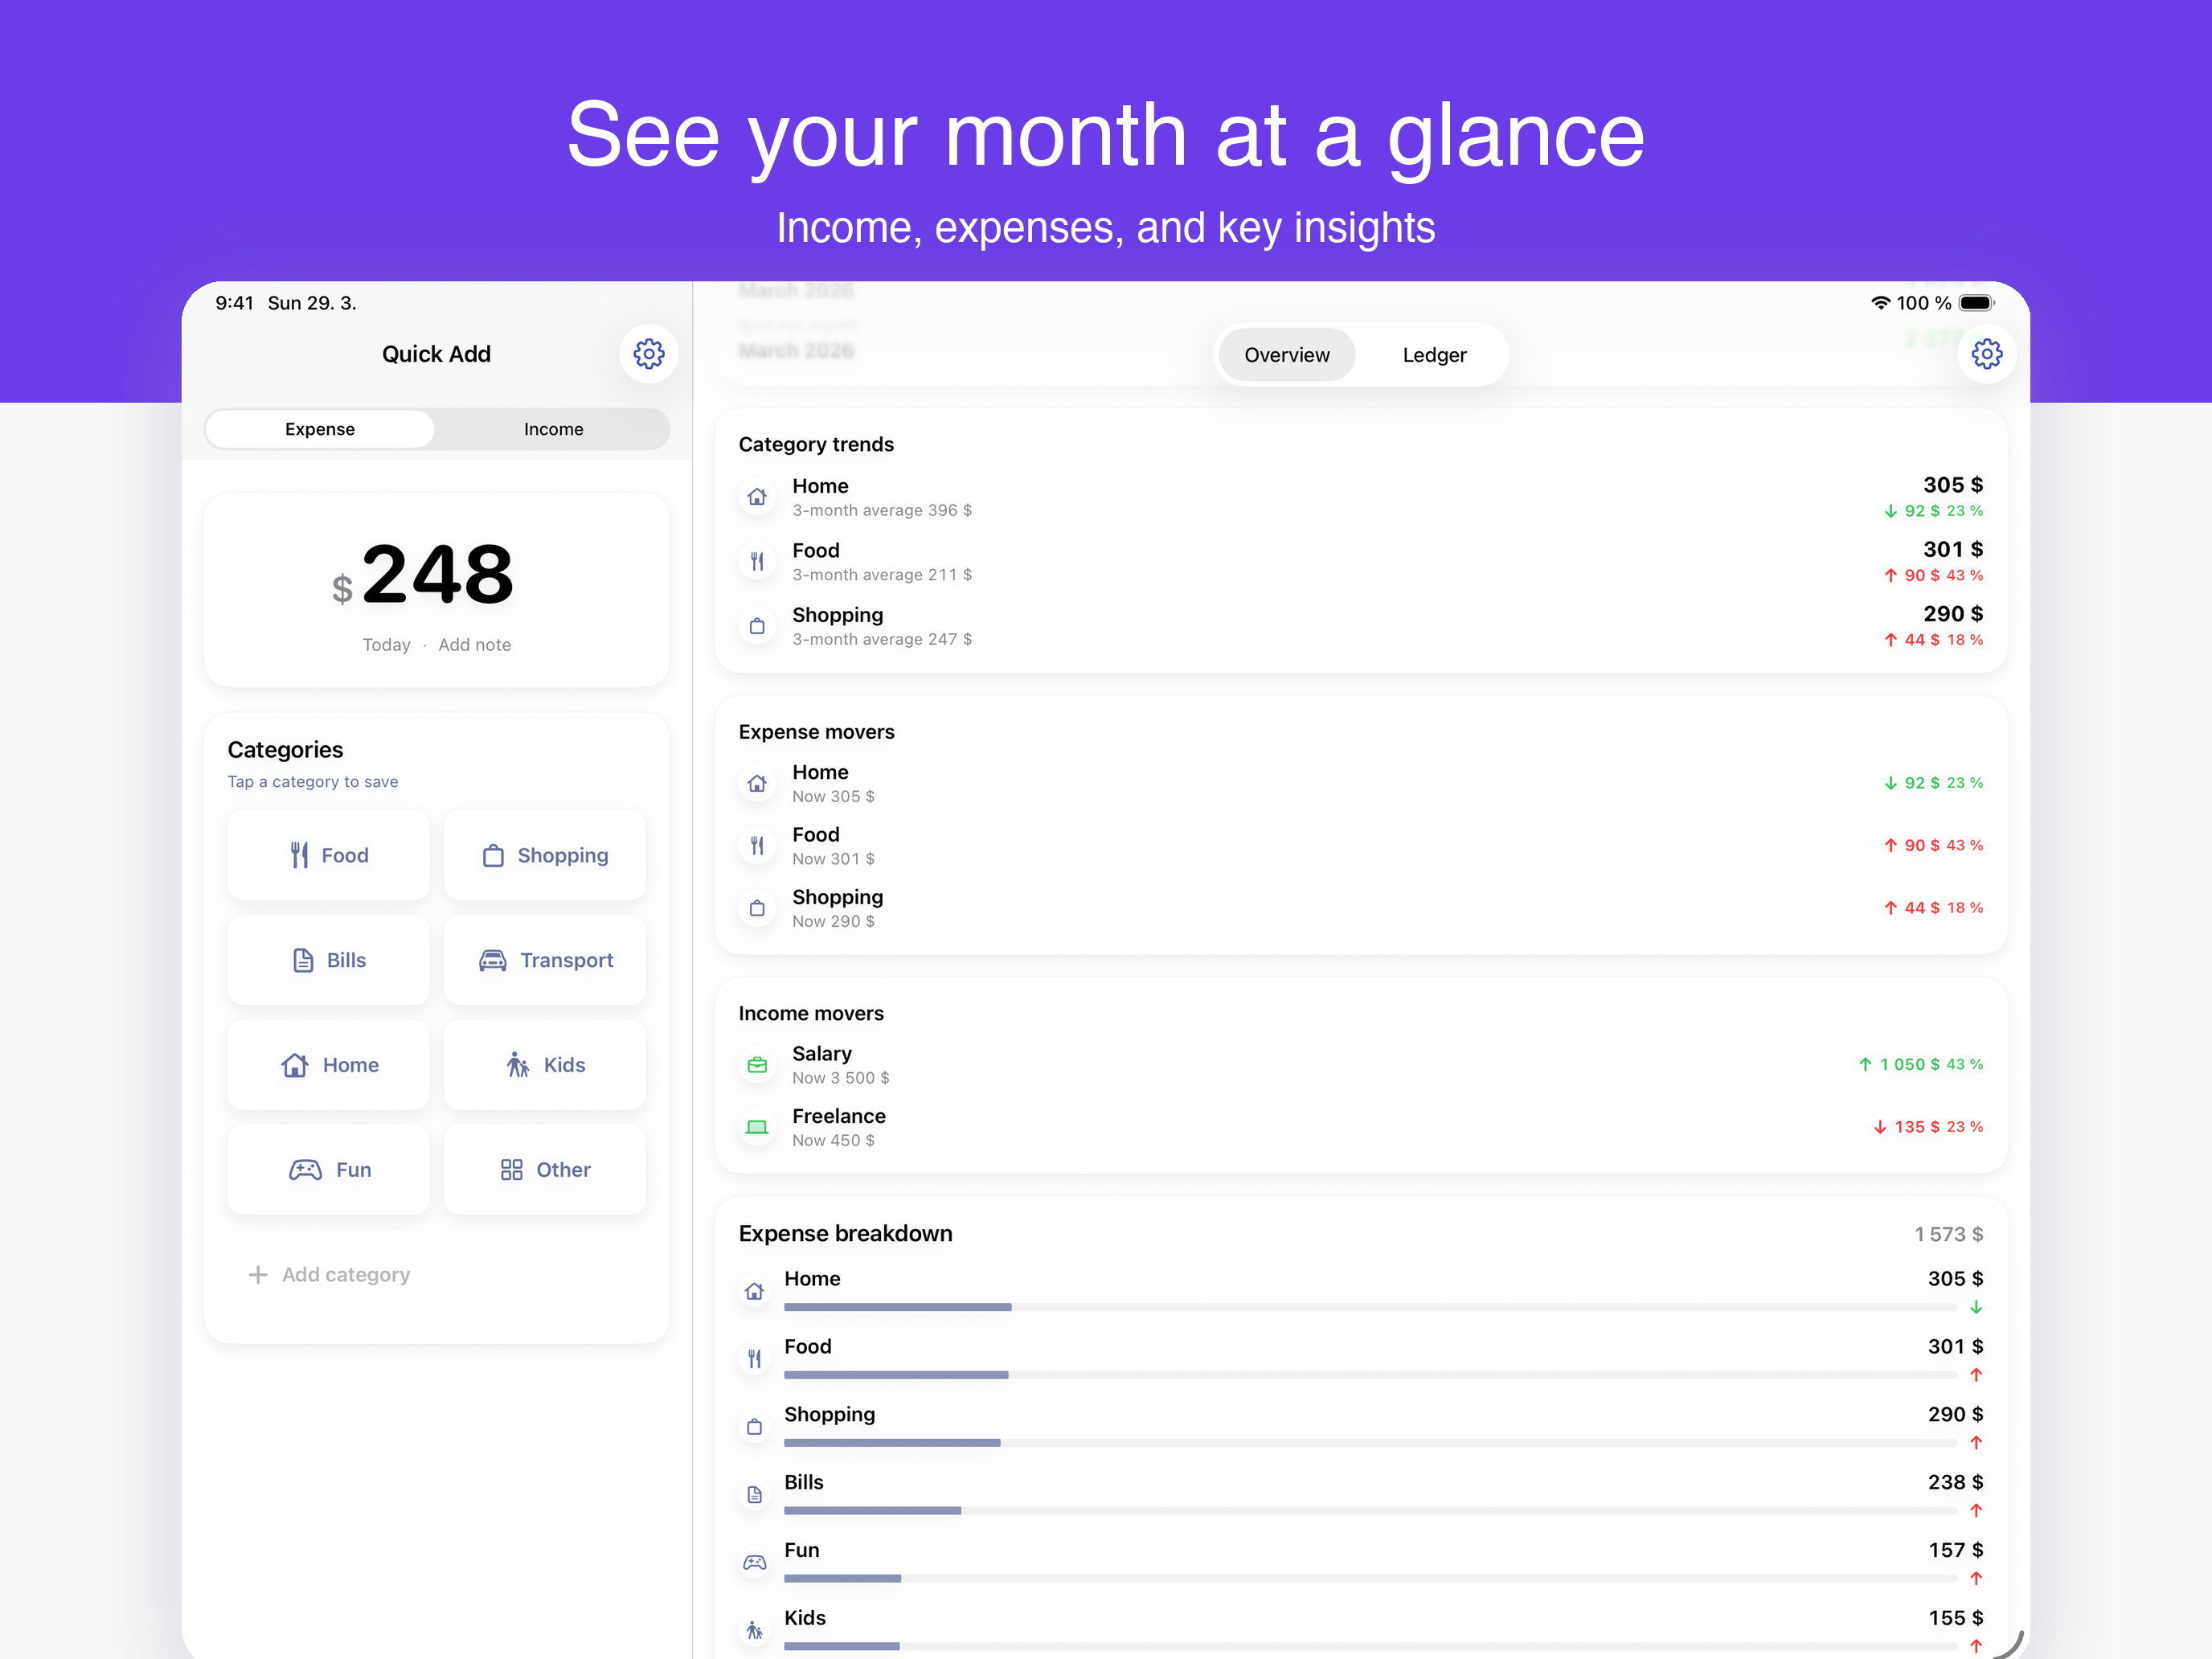
Task: Switch to the Overview tab
Action: point(1286,355)
